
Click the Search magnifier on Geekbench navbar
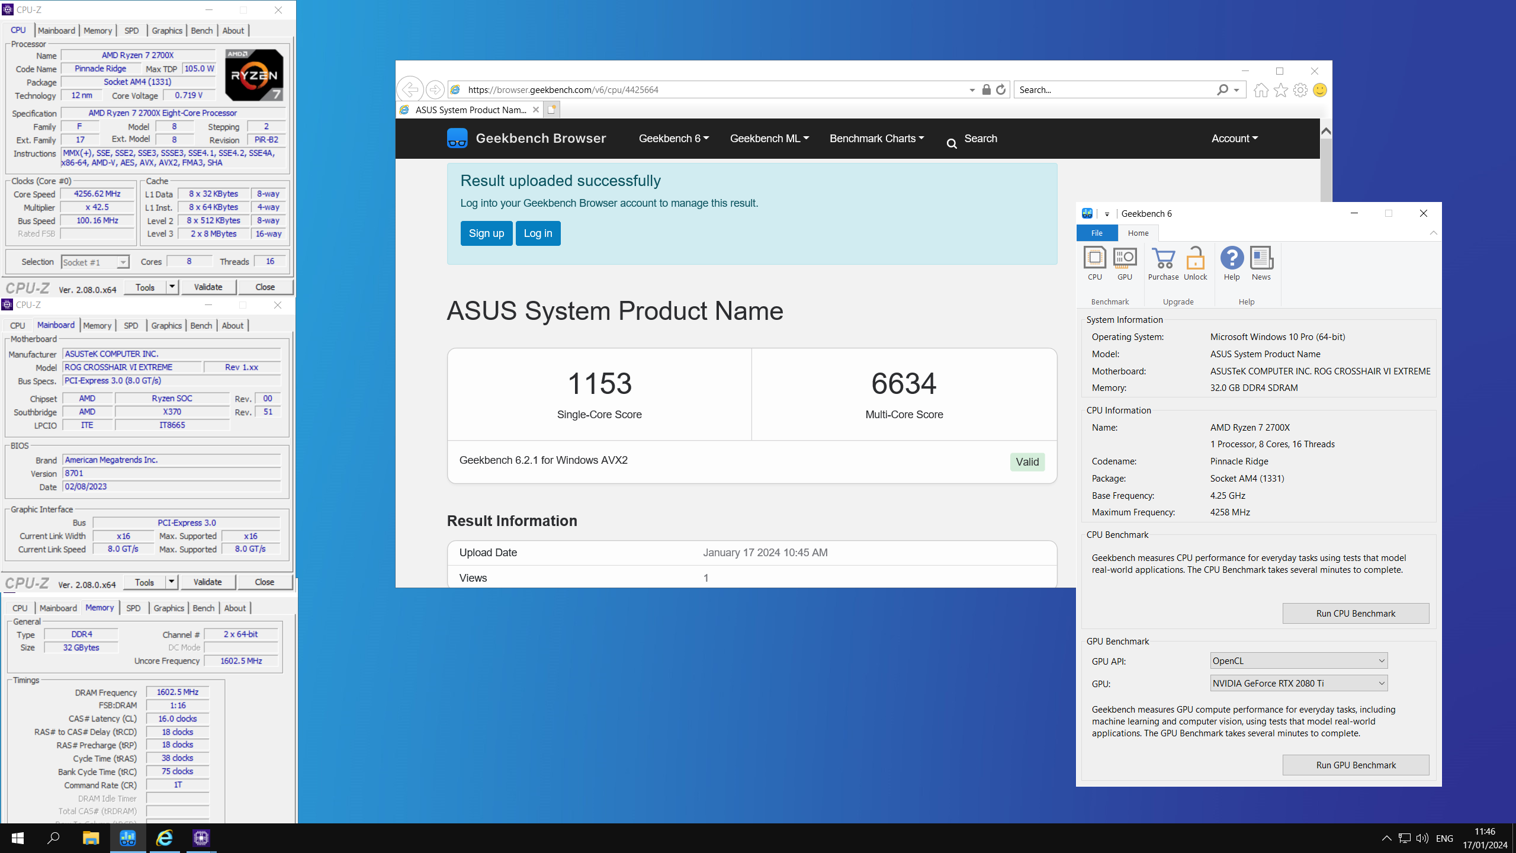pos(951,144)
